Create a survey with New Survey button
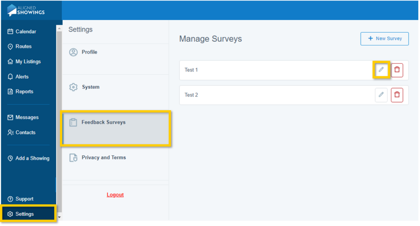 (384, 38)
